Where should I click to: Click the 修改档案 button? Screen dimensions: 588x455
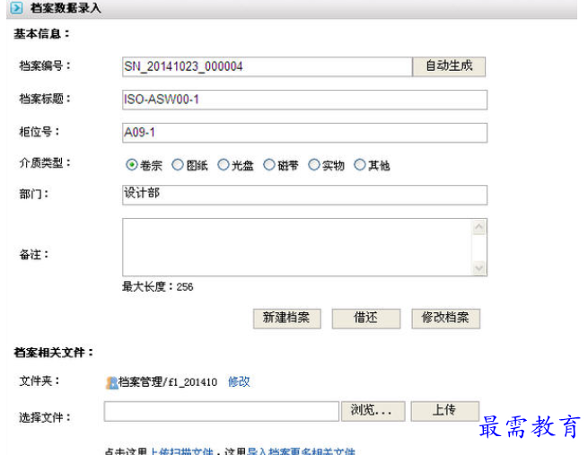click(445, 319)
